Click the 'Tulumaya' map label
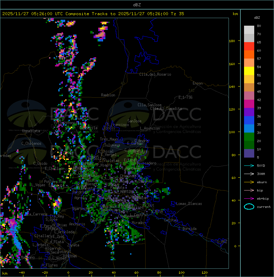 pyautogui.click(x=112, y=145)
